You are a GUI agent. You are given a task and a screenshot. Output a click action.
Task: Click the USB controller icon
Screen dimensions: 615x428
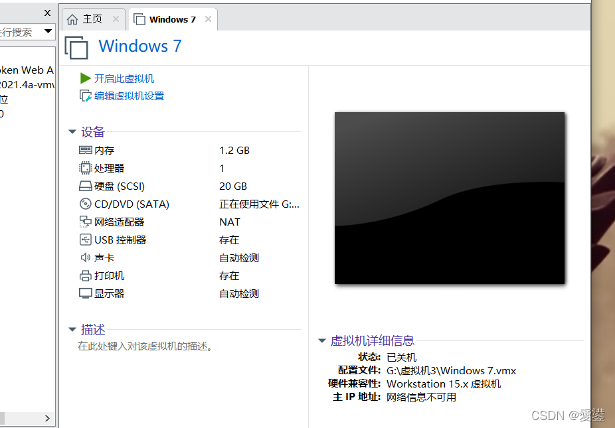(85, 240)
